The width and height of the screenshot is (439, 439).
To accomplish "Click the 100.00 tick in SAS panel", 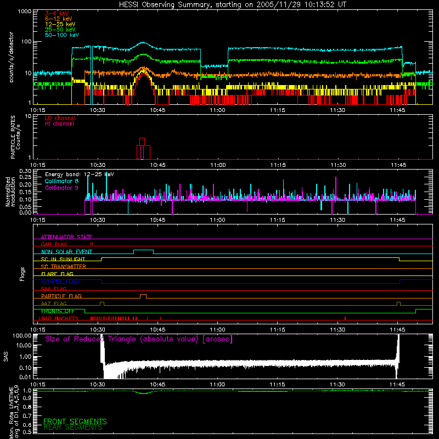I will pos(22,335).
